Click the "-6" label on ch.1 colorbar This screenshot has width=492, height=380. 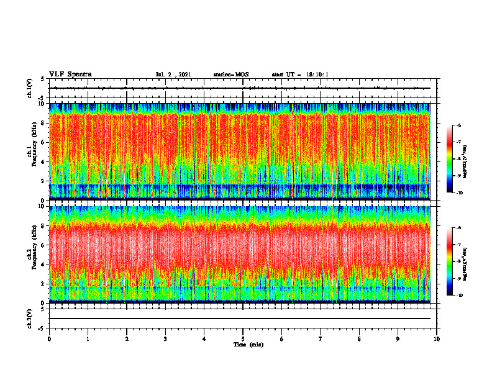[458, 125]
